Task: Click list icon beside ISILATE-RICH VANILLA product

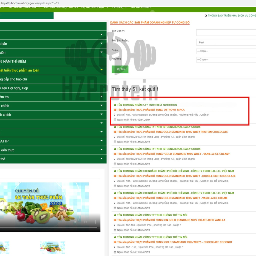Action: pos(115,220)
